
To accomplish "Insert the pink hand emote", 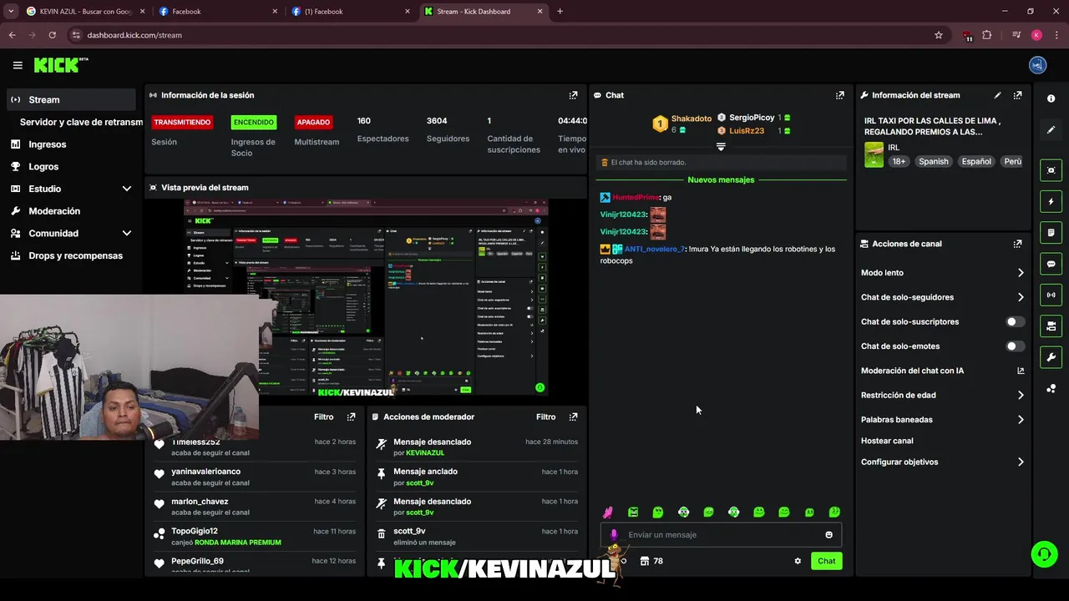I will (x=608, y=512).
